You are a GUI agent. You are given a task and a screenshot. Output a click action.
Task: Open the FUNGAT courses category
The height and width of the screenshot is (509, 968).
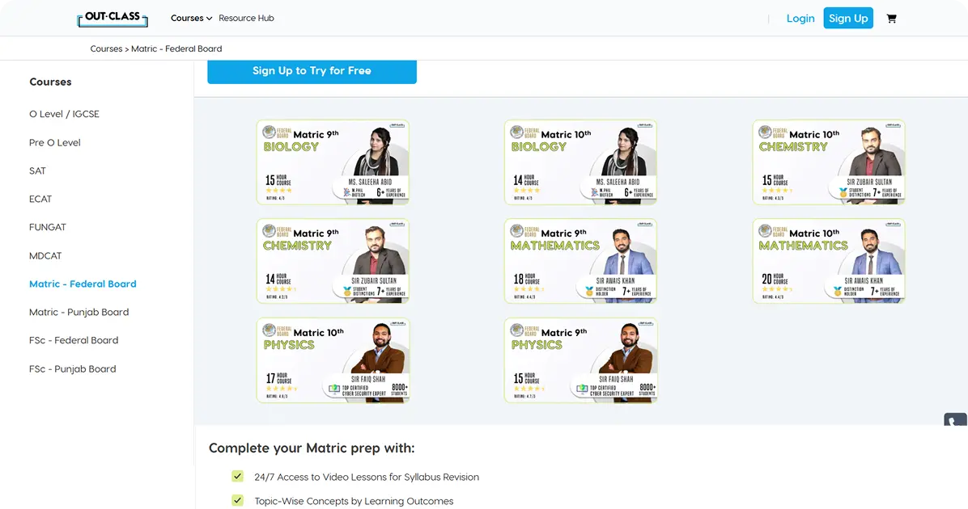48,227
